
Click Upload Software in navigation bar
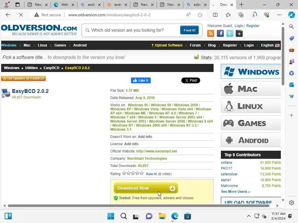point(167,45)
